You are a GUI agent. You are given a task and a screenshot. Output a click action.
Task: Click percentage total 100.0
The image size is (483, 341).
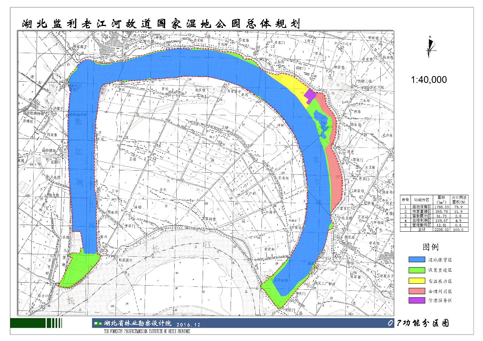[459, 229]
